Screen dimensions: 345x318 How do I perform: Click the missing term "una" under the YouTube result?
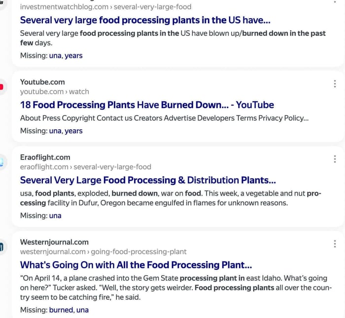click(x=55, y=131)
